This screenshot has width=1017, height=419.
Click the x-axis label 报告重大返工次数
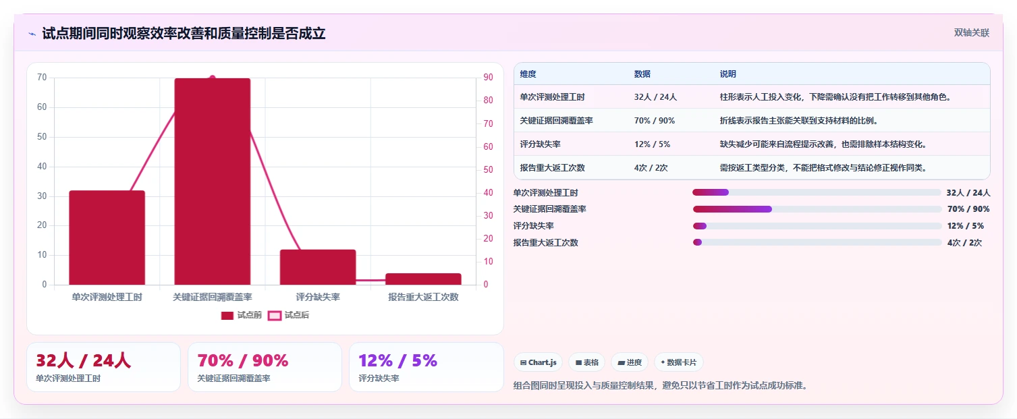[423, 297]
